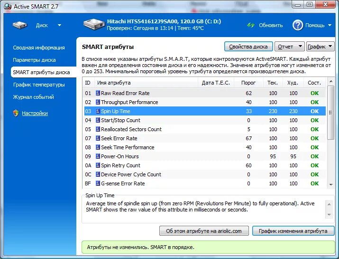The height and width of the screenshot is (259, 339).
Task: Sort by Имя атрибута column header
Action: (x=146, y=83)
